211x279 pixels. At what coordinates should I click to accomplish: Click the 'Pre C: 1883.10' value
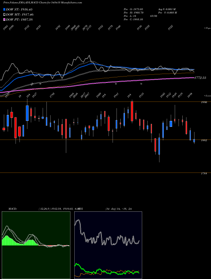pos(133,19)
